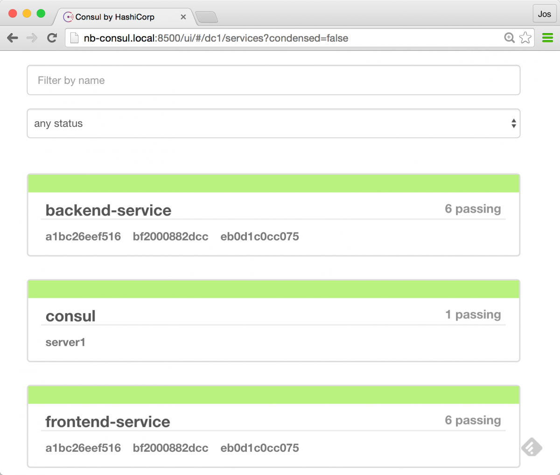Open the backend-service details

pos(108,210)
